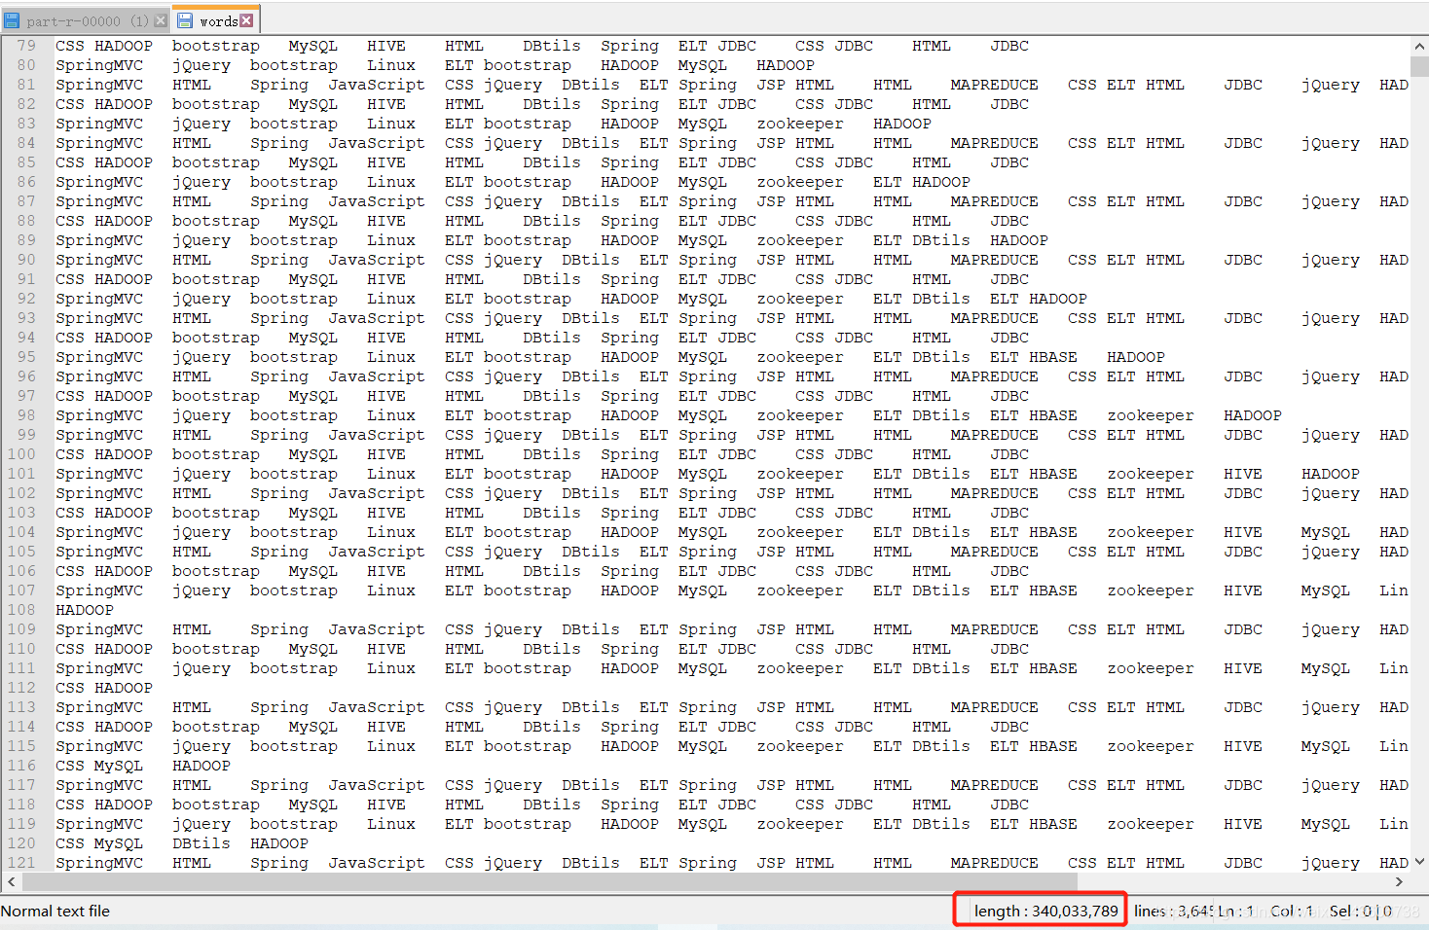Click line number 79 in the margin
Screen dimensions: 1429x930
26,46
